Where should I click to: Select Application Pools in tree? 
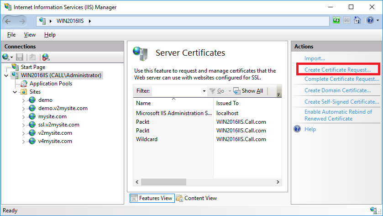51,84
